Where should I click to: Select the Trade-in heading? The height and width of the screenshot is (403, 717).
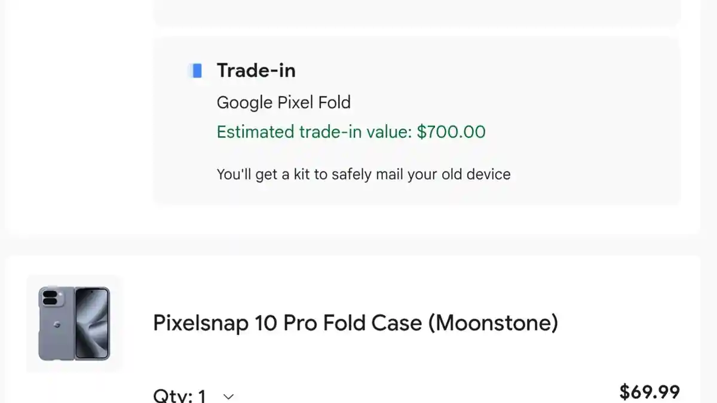tap(256, 70)
